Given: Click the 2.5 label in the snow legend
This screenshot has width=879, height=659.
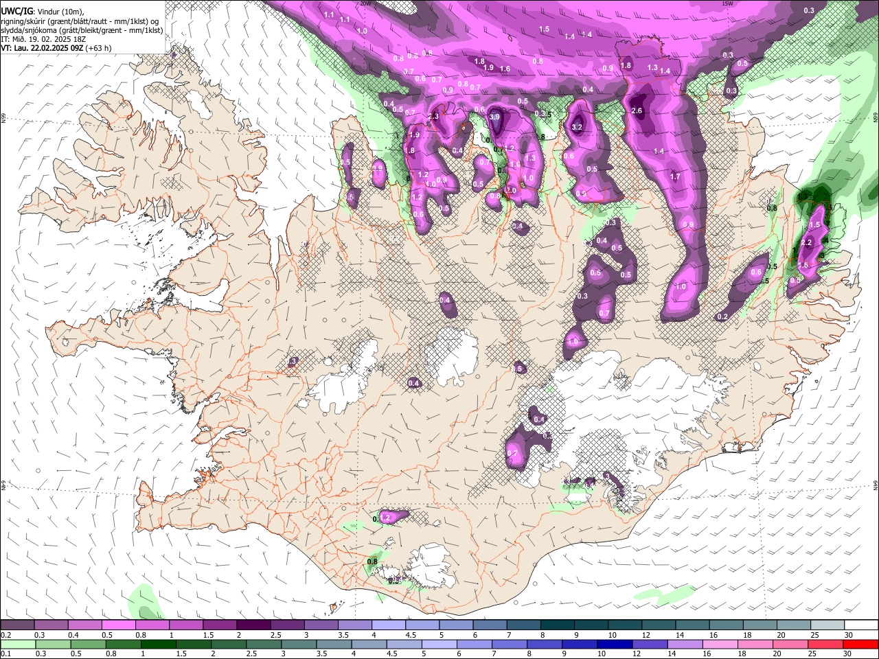Looking at the screenshot, I should point(275,635).
